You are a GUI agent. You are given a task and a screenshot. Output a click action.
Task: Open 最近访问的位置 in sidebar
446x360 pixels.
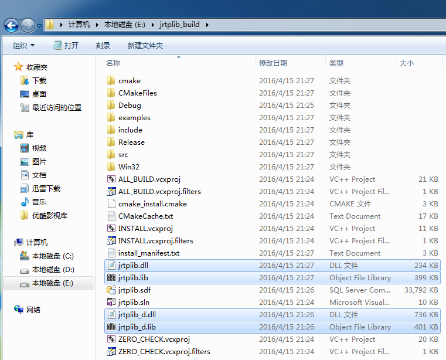coord(50,107)
